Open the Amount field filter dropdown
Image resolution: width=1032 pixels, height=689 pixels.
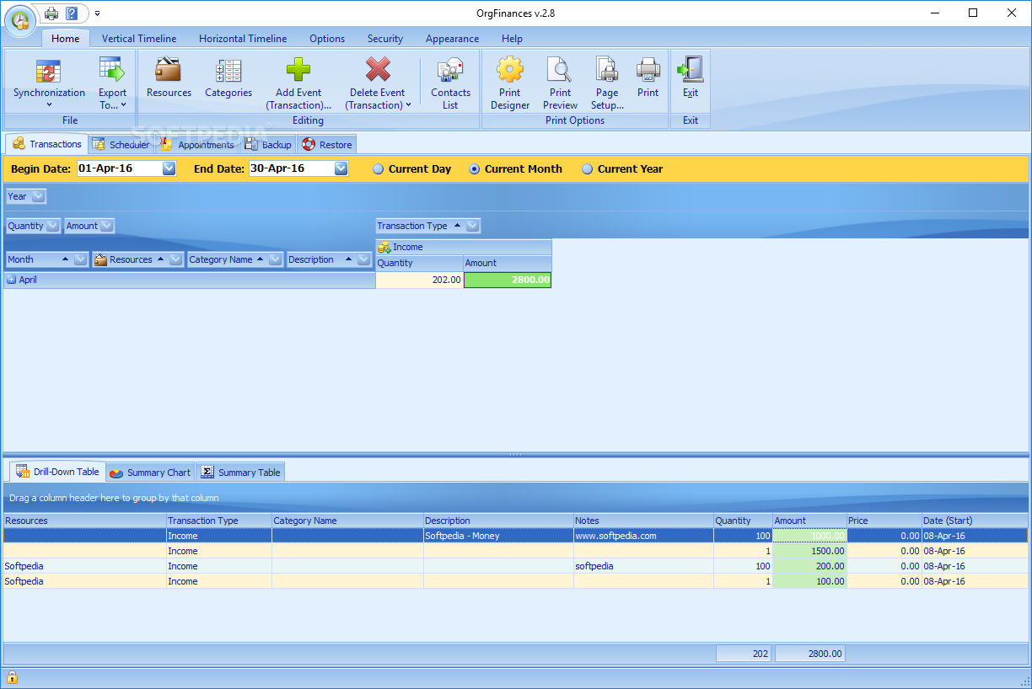(107, 226)
